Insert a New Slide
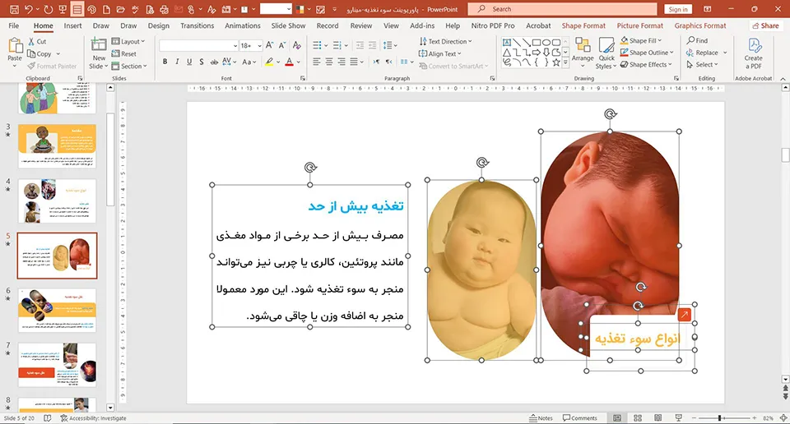Image resolution: width=790 pixels, height=424 pixels. coord(99,53)
